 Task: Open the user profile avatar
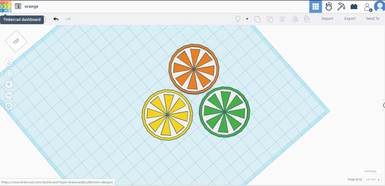pyautogui.click(x=380, y=6)
